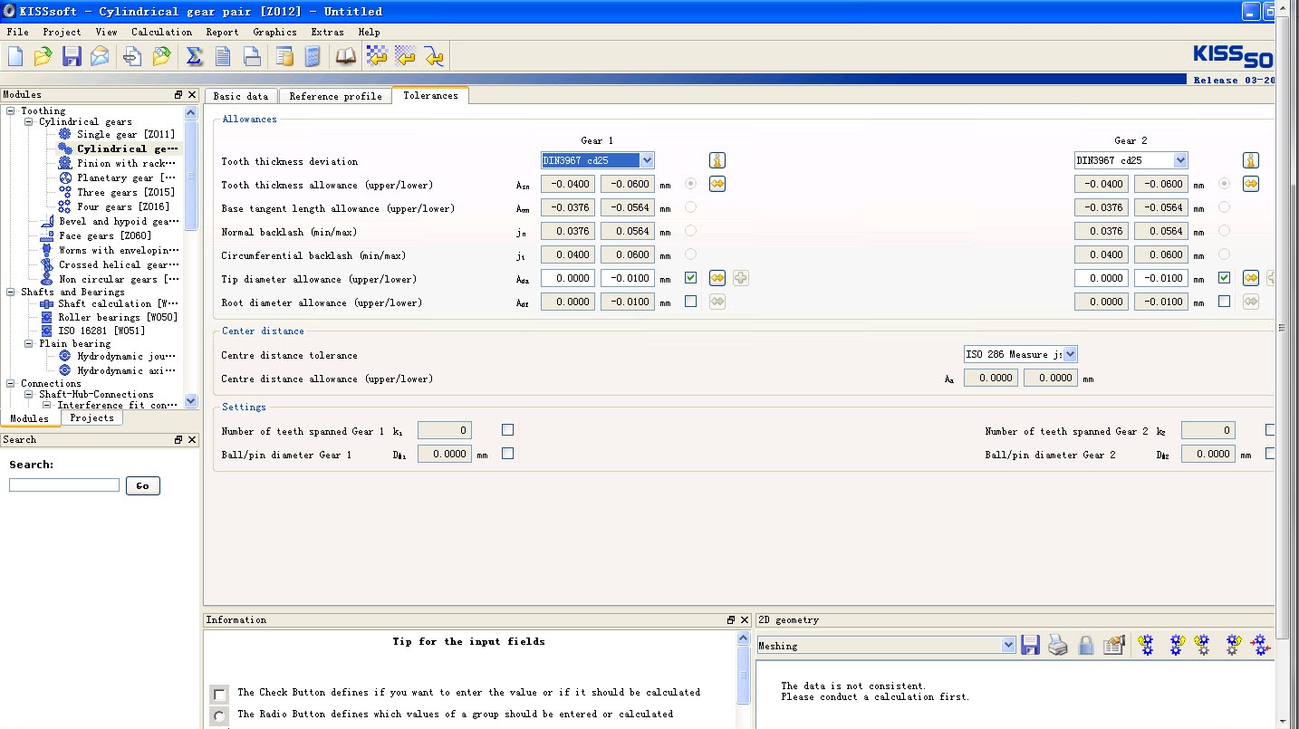
Task: Collapse the Connections tree node
Action: pos(11,383)
